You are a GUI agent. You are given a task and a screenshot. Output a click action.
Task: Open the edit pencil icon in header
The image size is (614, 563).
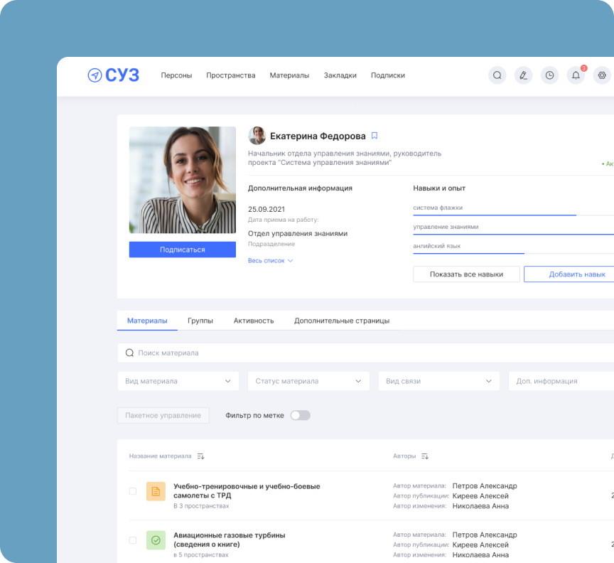523,75
